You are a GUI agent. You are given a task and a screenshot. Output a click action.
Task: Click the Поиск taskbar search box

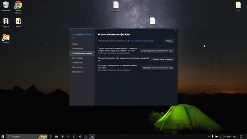click(x=27, y=136)
